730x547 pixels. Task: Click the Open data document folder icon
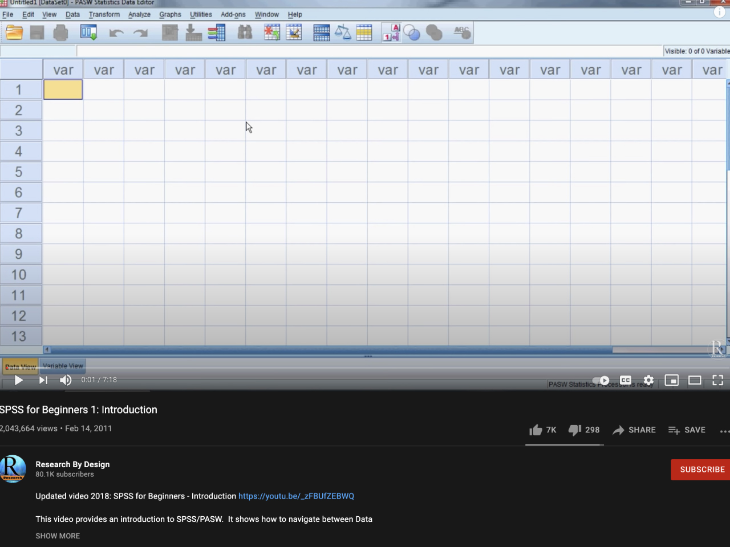[x=14, y=33]
